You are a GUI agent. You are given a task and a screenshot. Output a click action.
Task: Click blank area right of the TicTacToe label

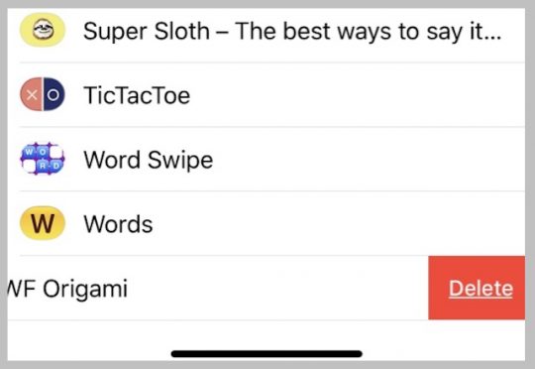point(358,95)
